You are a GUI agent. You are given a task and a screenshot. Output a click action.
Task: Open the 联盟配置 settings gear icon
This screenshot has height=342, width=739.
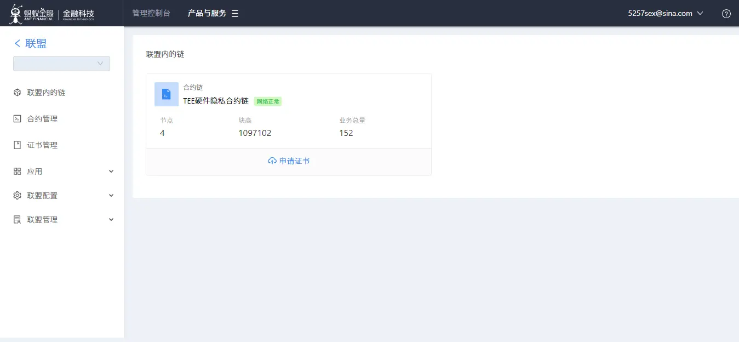point(16,195)
